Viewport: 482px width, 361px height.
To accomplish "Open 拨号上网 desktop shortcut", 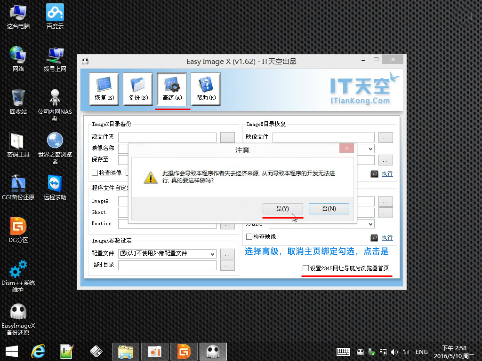I will (55, 59).
